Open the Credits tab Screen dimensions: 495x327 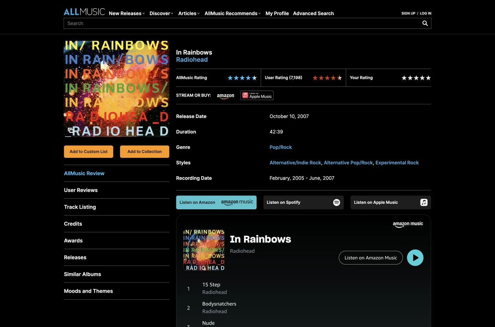pyautogui.click(x=117, y=224)
